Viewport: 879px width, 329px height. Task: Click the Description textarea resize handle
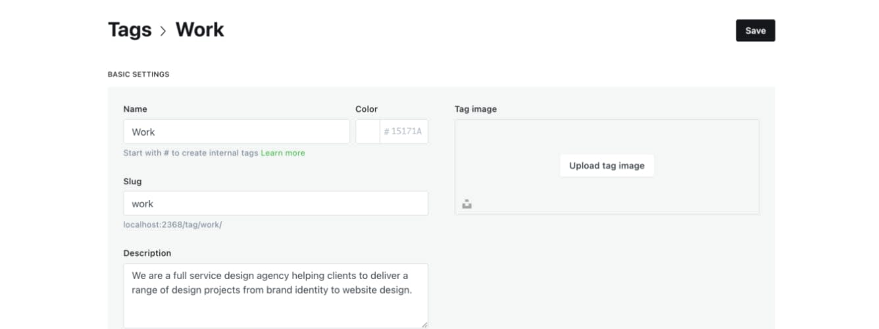(x=424, y=324)
